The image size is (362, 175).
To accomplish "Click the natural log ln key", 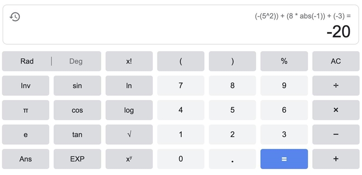I will point(129,85).
